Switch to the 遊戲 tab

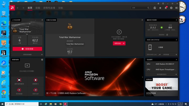38,8
